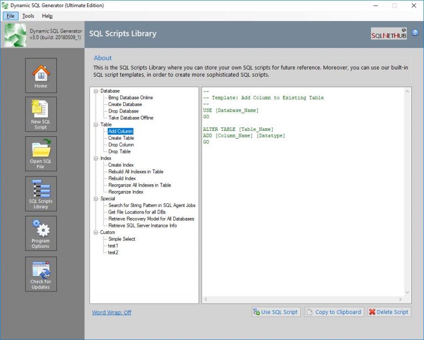Screen dimensions: 424x340
Task: Click the New SQL Script sidebar icon
Action: [41, 114]
